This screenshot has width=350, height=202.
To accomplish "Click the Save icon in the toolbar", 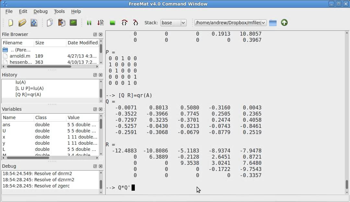I will 34,23.
